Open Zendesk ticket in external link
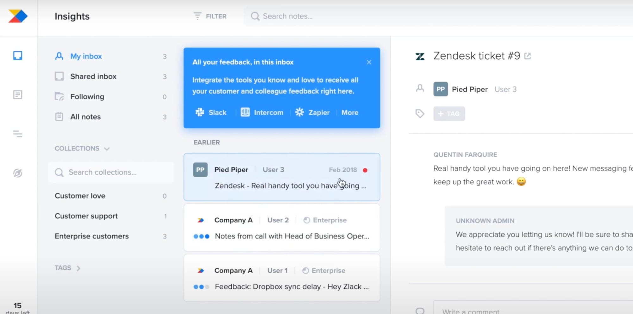The height and width of the screenshot is (314, 633). (x=528, y=56)
